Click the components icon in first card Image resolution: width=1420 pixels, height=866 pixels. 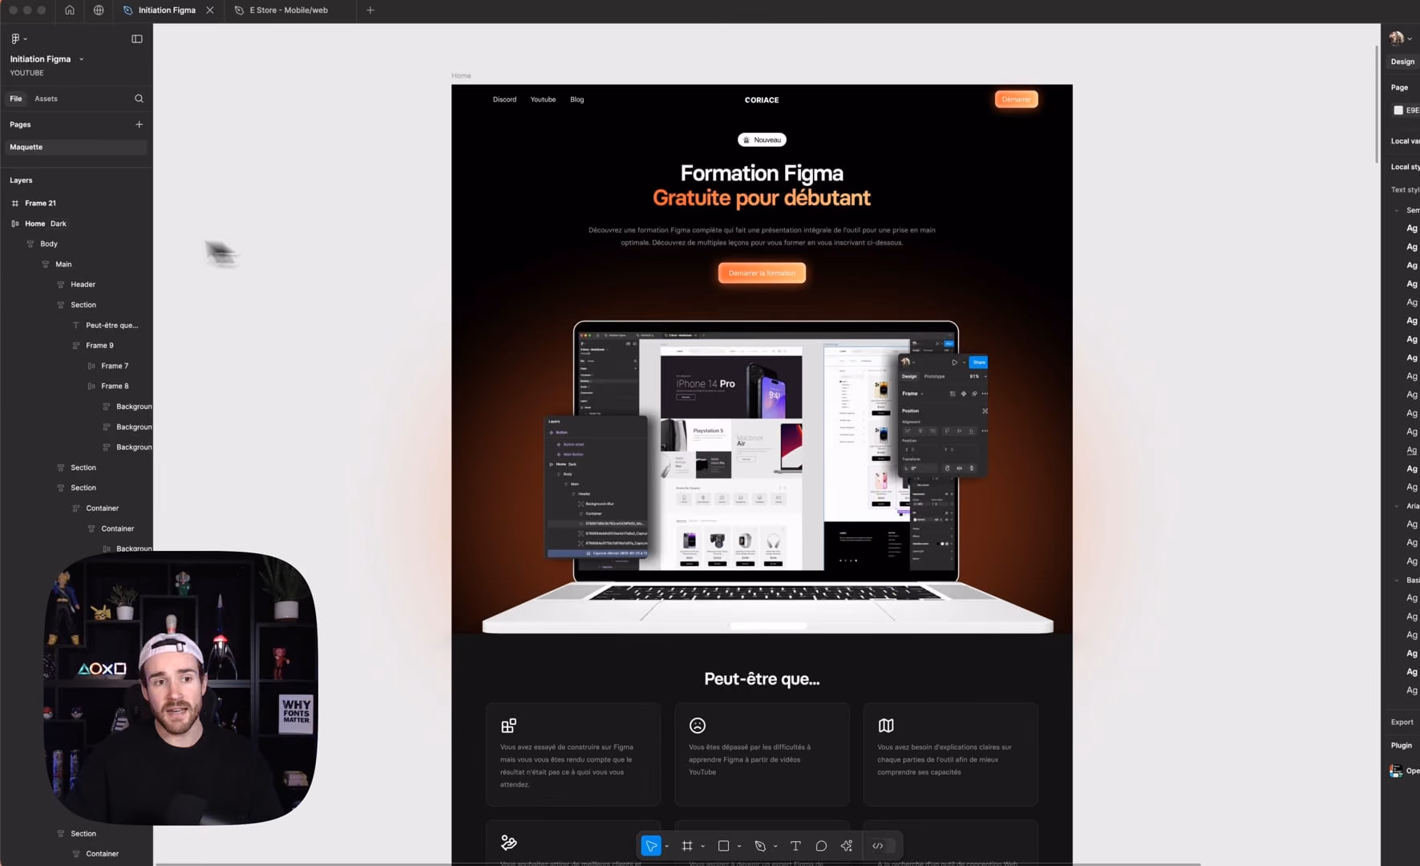(x=508, y=726)
